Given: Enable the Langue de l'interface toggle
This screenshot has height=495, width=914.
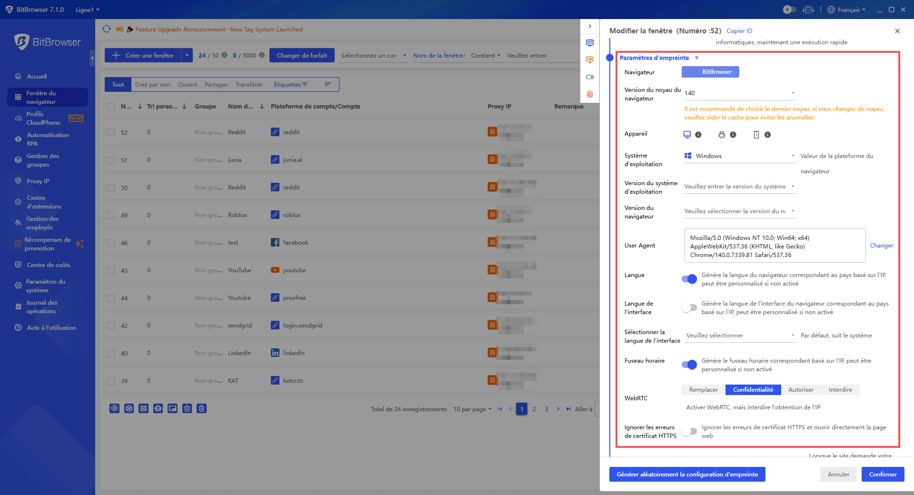Looking at the screenshot, I should point(689,307).
